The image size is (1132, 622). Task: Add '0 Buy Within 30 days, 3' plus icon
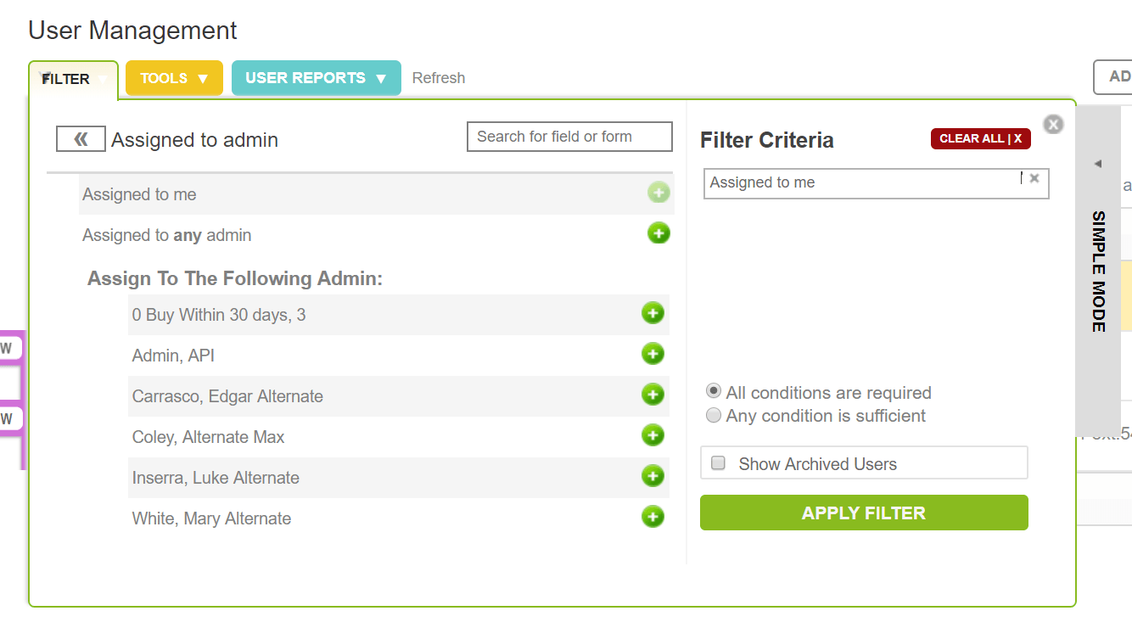coord(653,313)
